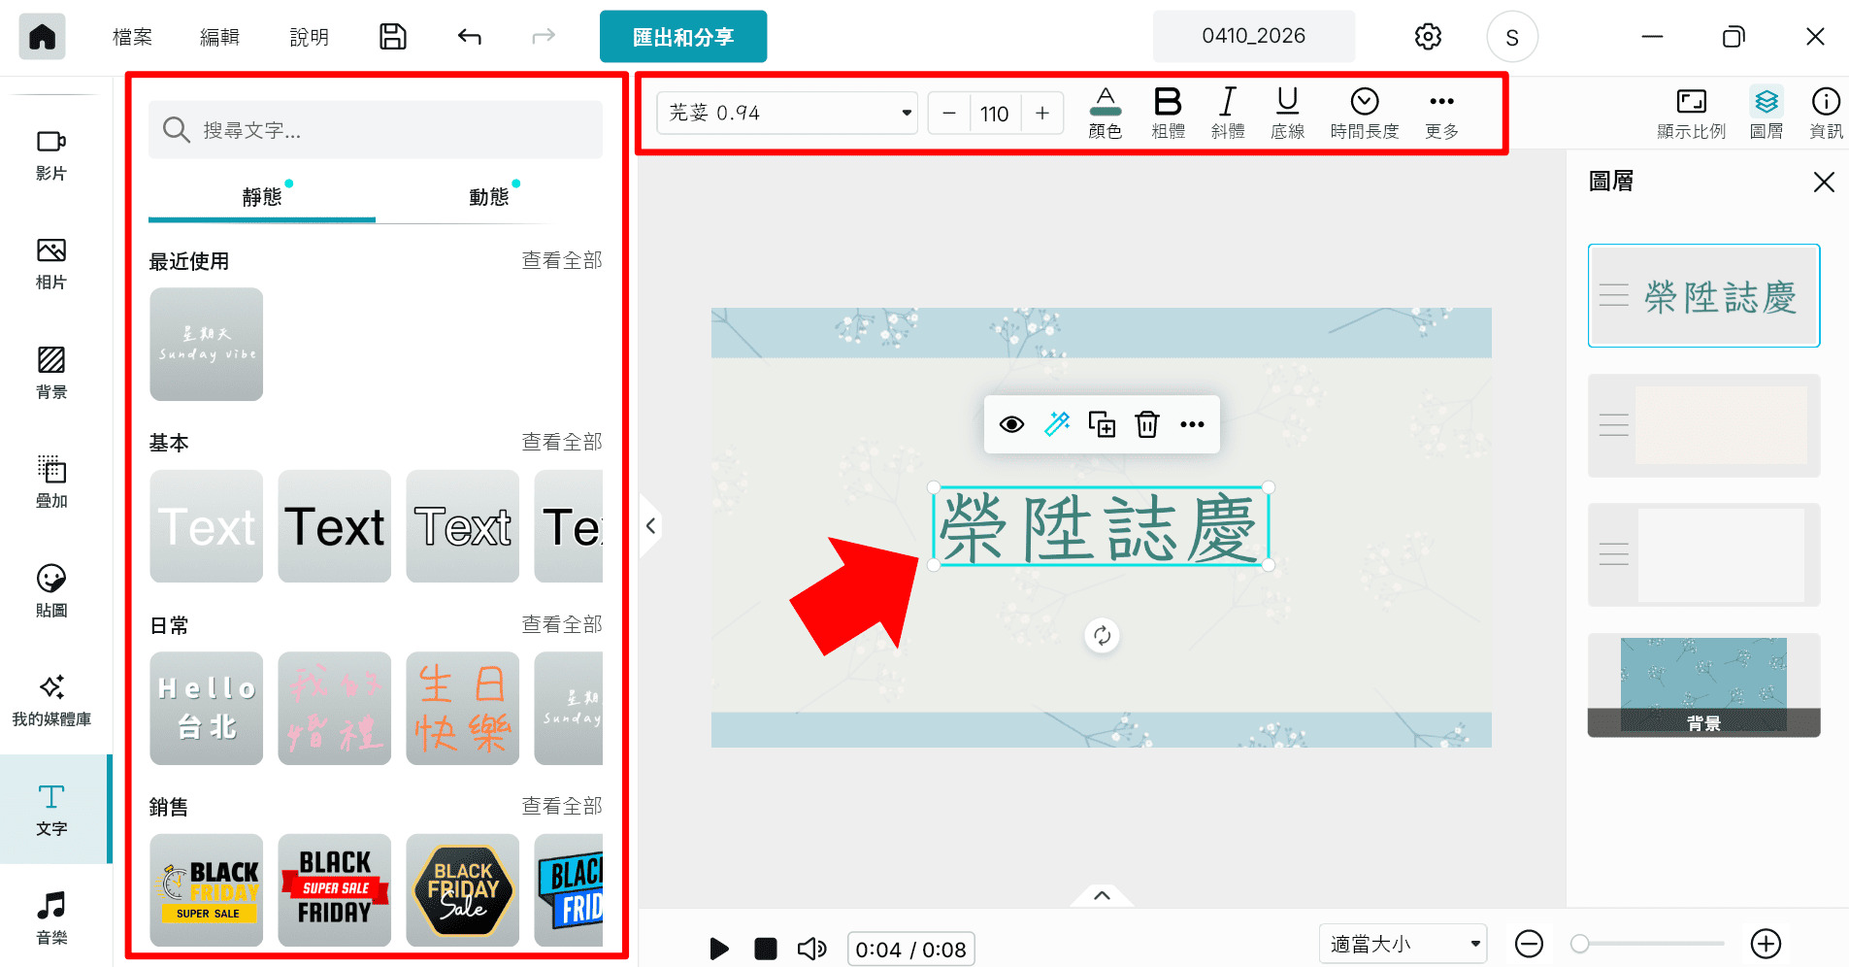
Task: Select the 文字 text tool in sidebar
Action: tap(50, 811)
